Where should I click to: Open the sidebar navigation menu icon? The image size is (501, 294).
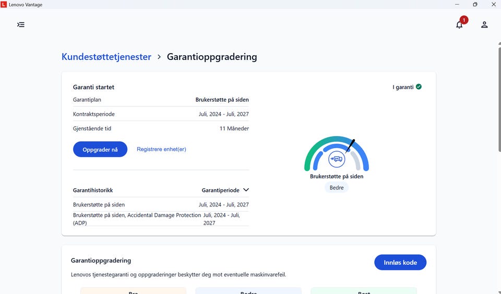tap(21, 24)
